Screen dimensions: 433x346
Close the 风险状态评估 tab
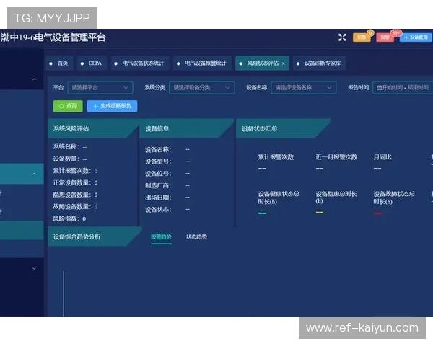284,63
